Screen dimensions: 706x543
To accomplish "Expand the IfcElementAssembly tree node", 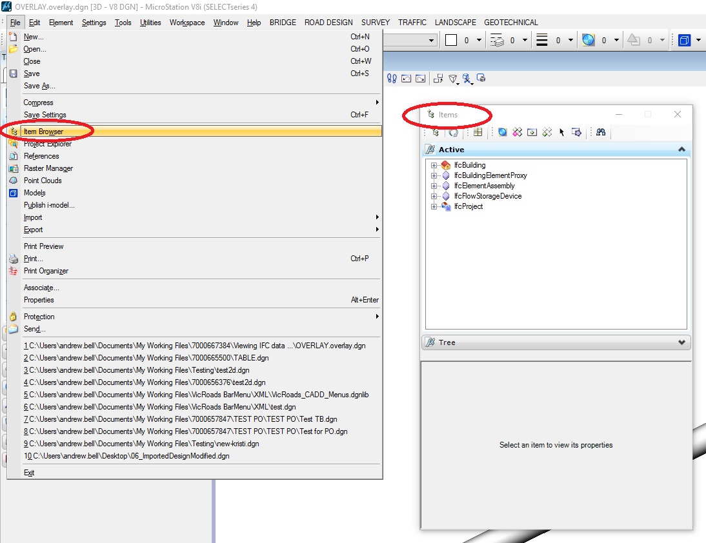I will click(434, 186).
